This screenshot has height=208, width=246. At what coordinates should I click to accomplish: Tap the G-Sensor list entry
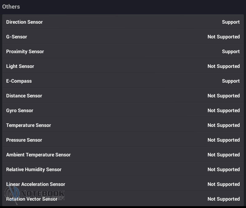pyautogui.click(x=123, y=36)
